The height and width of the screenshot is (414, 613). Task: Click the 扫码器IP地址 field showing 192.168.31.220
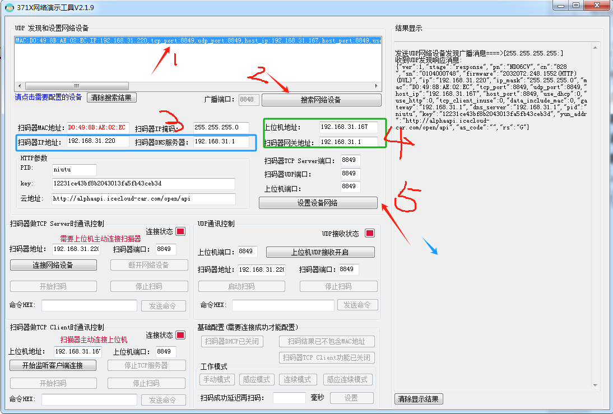(x=97, y=141)
